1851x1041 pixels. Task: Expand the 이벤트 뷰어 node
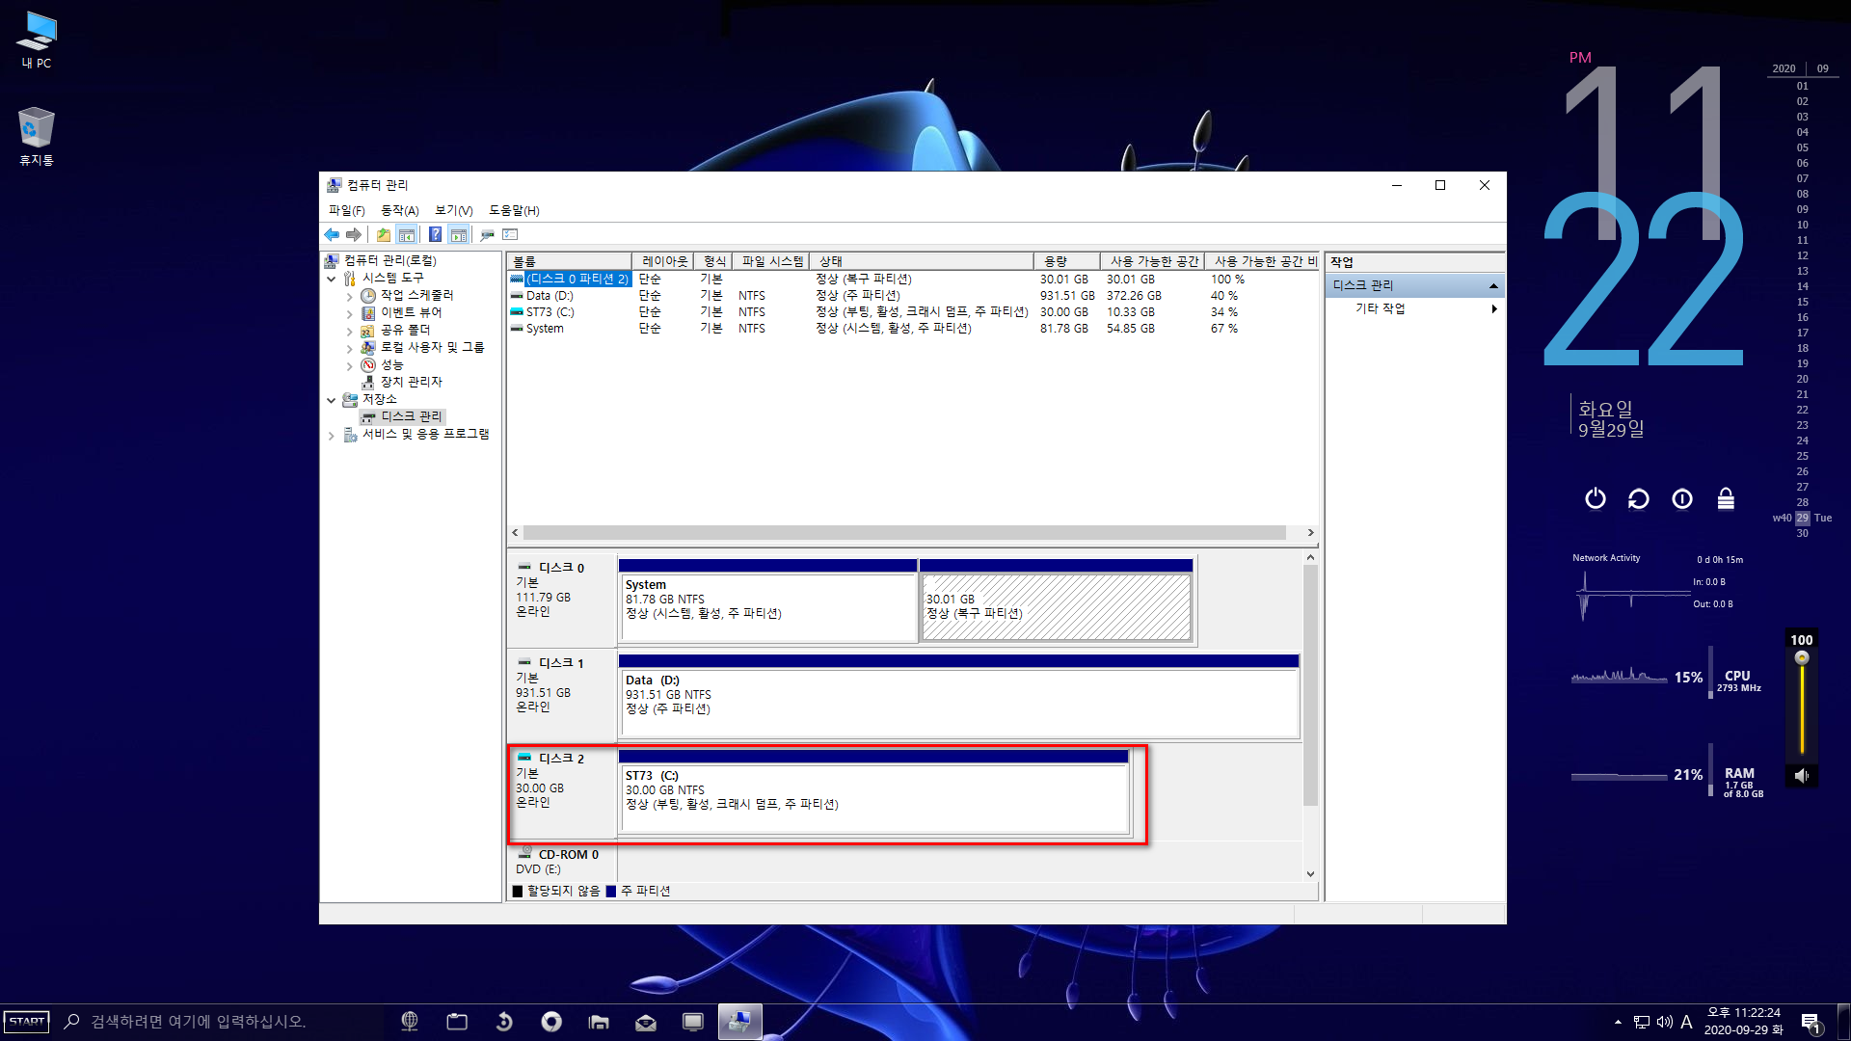coord(349,313)
